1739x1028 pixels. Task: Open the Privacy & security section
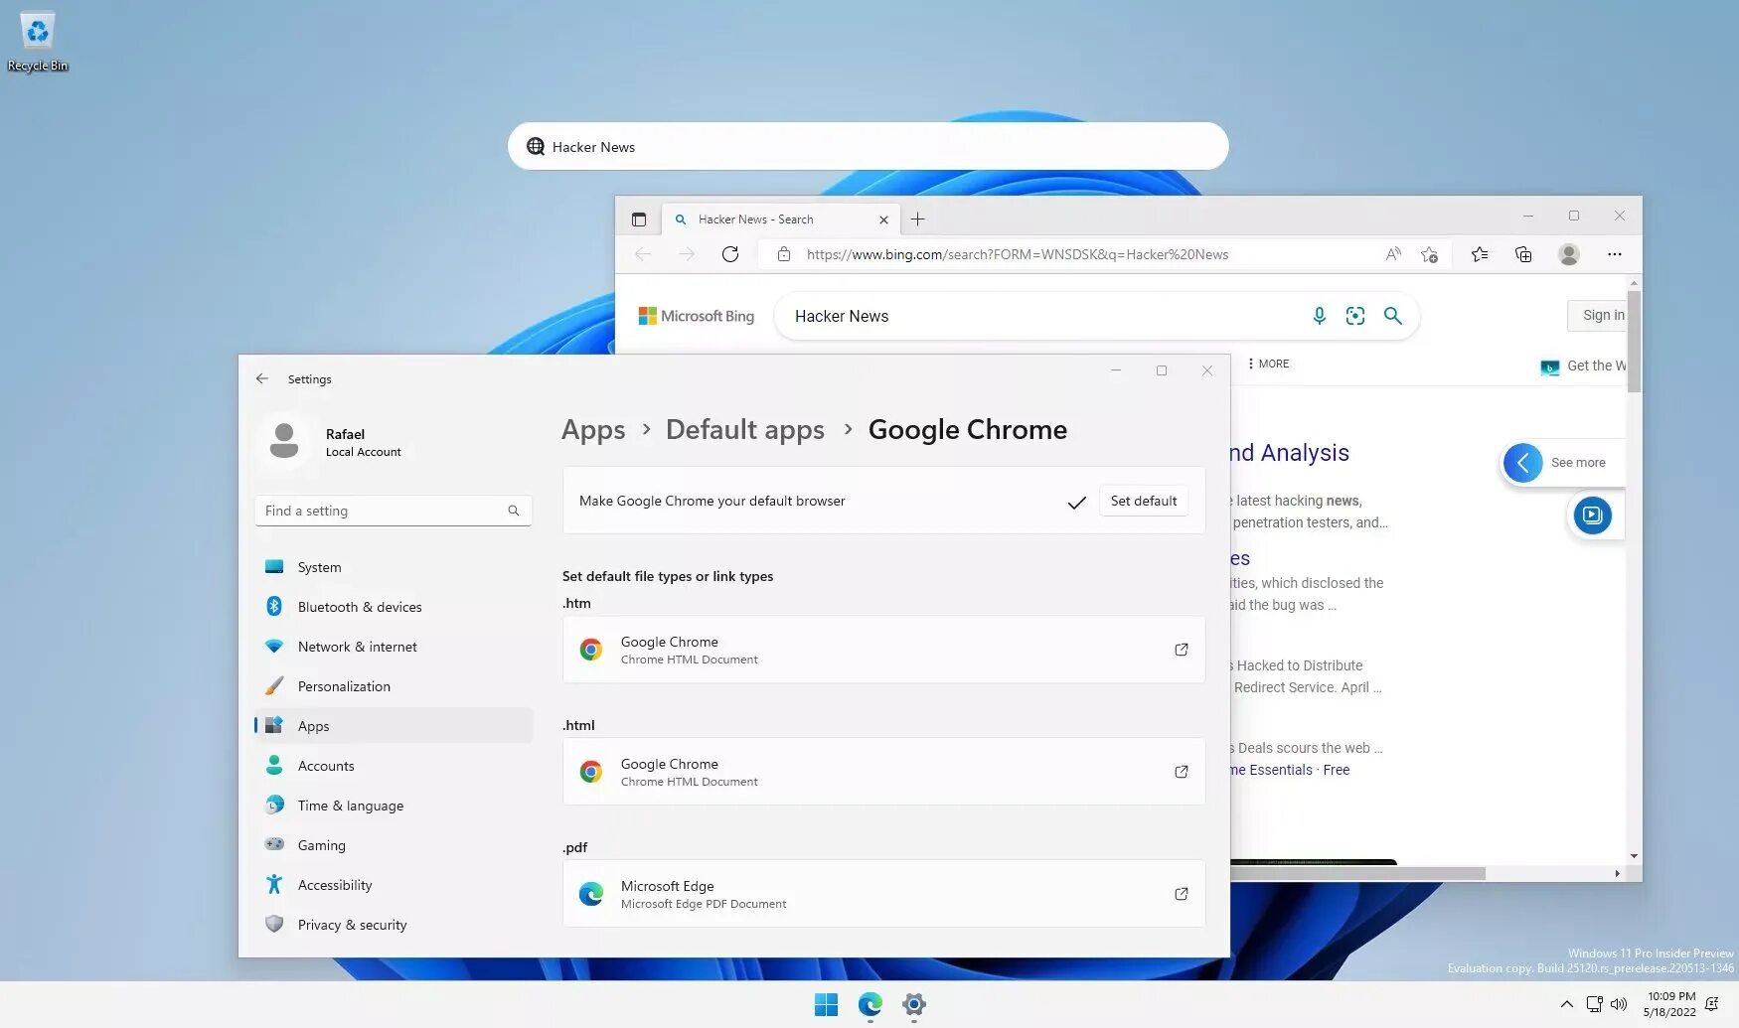(352, 924)
